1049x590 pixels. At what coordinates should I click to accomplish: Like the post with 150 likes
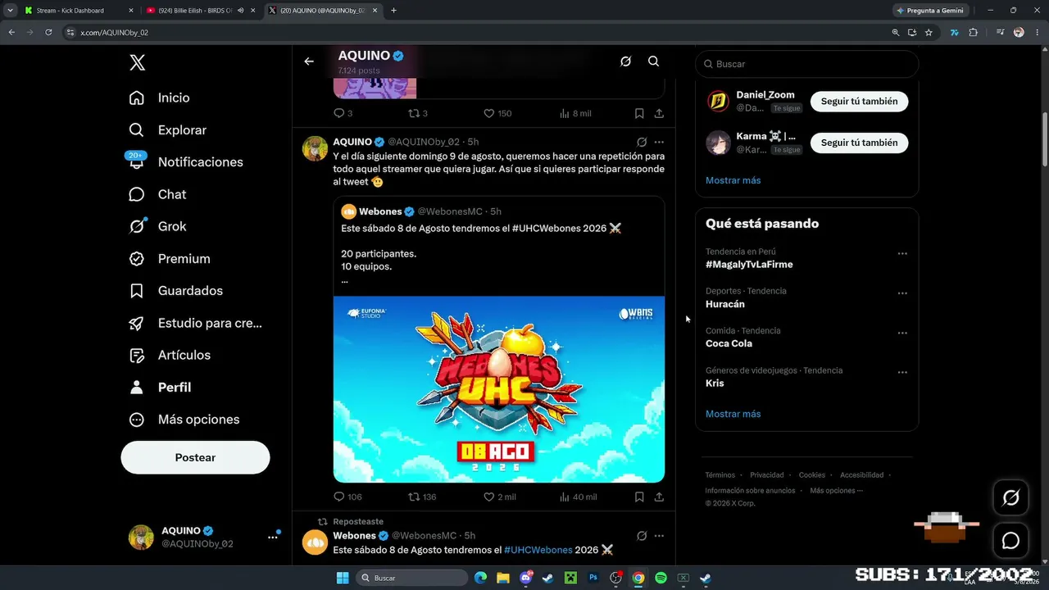click(497, 114)
